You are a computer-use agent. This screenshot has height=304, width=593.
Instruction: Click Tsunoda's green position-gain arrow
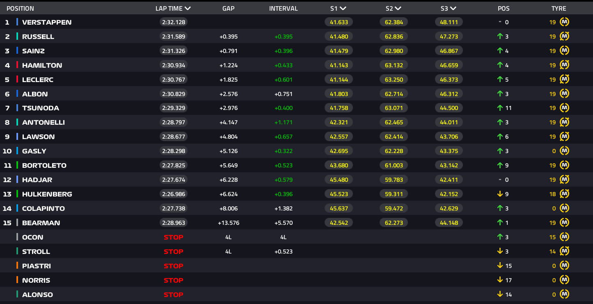(x=500, y=108)
